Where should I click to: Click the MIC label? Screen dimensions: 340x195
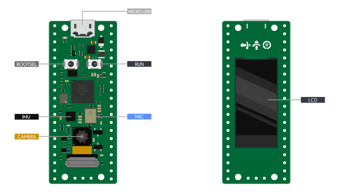click(x=139, y=116)
